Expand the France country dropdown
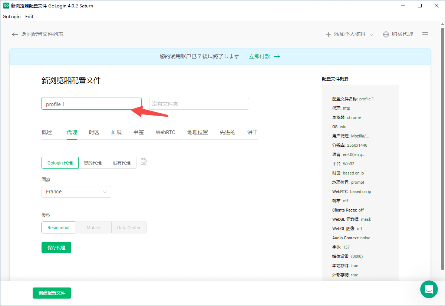This screenshot has height=306, width=445. click(76, 192)
